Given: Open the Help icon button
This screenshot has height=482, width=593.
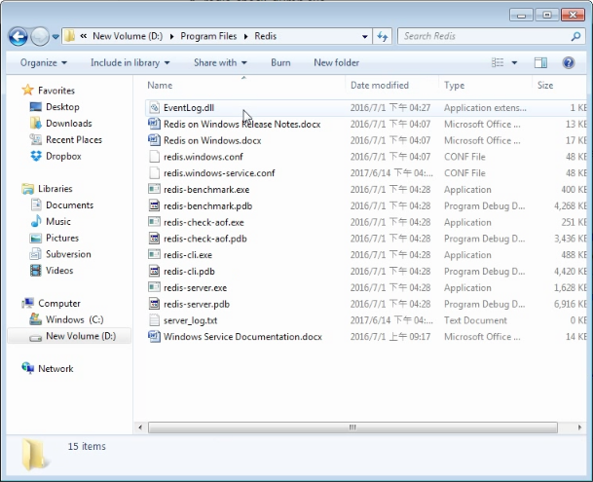Looking at the screenshot, I should pyautogui.click(x=569, y=62).
